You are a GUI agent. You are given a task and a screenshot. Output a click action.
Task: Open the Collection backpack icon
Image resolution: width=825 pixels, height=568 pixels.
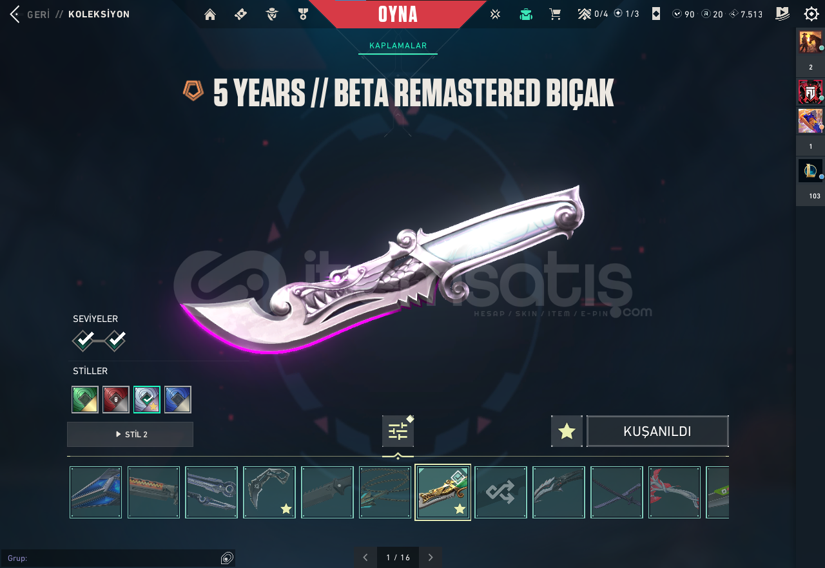[526, 14]
